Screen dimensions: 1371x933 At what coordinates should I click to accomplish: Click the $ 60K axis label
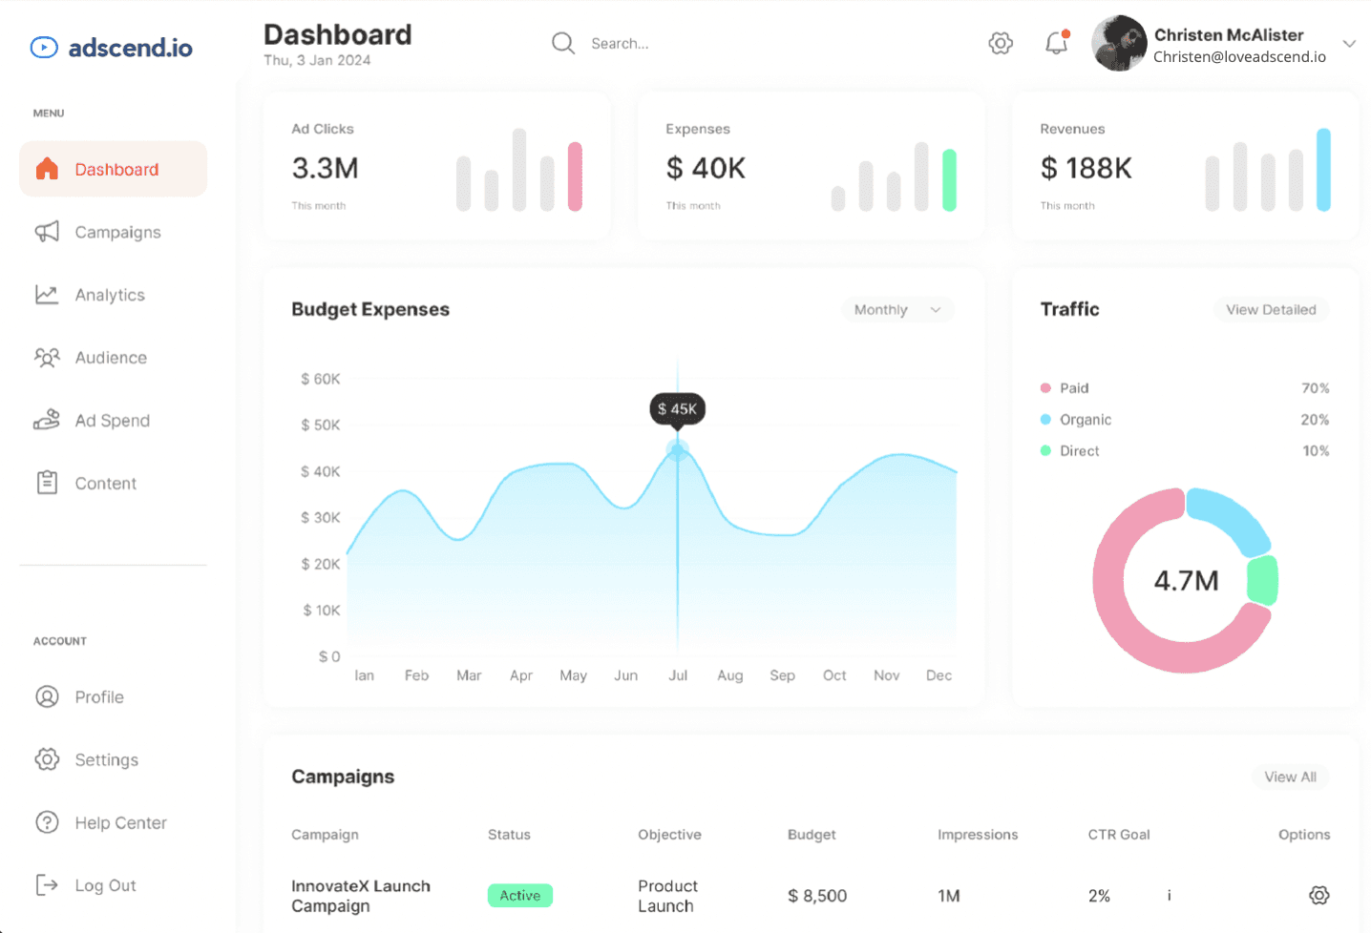(x=320, y=379)
